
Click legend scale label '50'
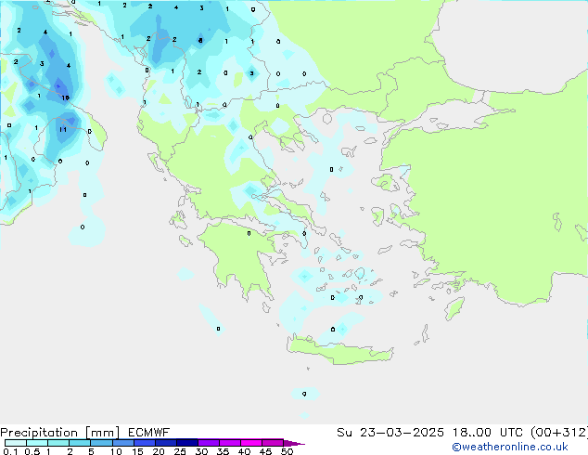pos(287,451)
